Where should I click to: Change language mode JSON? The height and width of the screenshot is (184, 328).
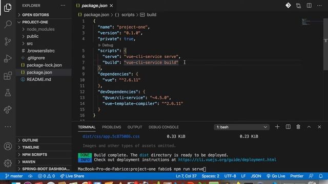256,176
